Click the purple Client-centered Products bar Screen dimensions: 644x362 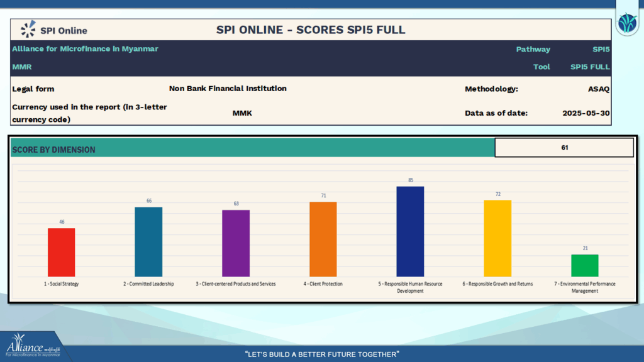(236, 243)
